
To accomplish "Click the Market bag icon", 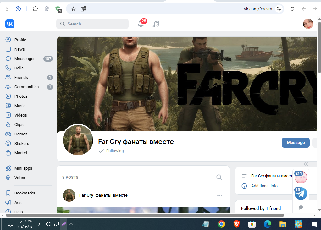I will 8,153.
